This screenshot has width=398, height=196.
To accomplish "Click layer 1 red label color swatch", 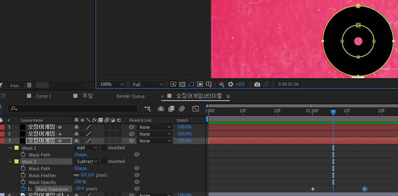I will coord(2,127).
